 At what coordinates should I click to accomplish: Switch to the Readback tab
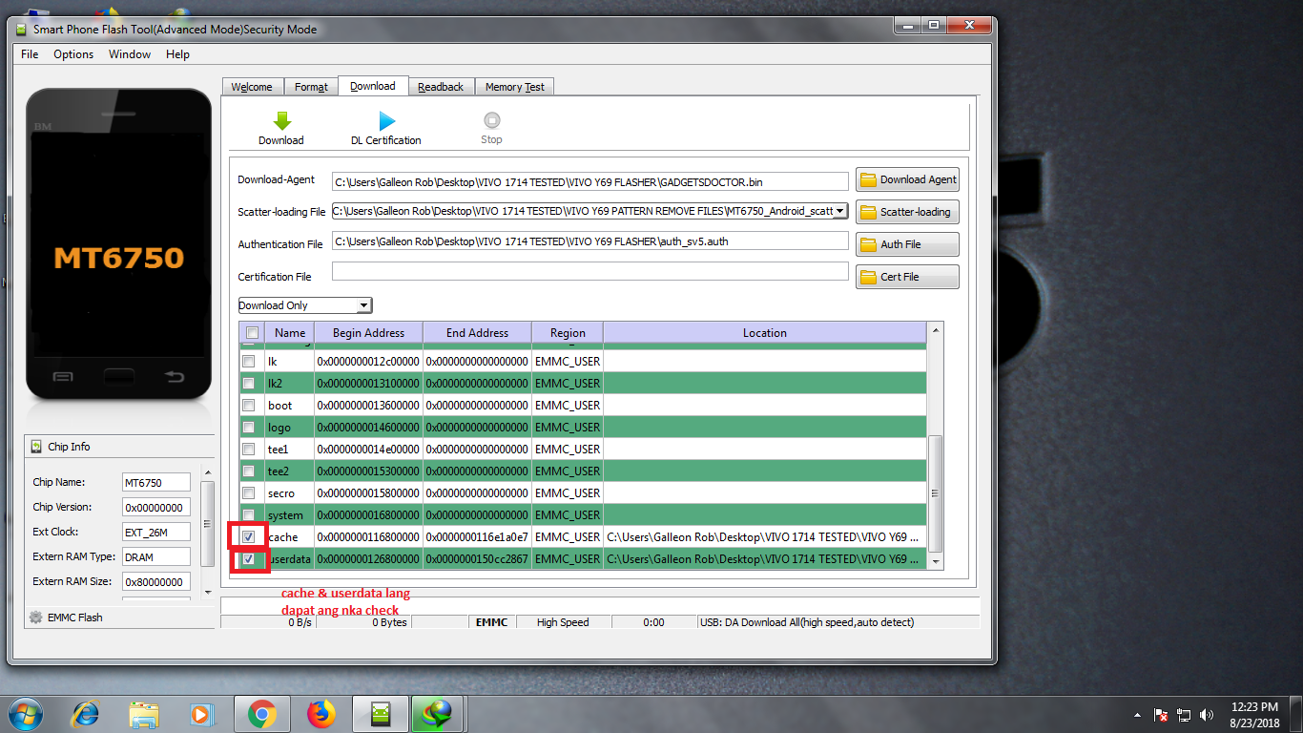click(x=441, y=87)
